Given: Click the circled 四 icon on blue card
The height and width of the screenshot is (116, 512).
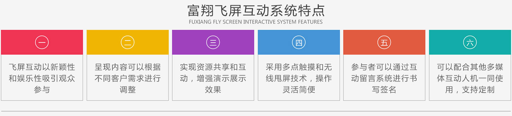Looking at the screenshot, I should (x=299, y=42).
